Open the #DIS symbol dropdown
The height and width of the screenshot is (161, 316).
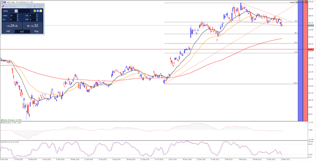(x=16, y=11)
